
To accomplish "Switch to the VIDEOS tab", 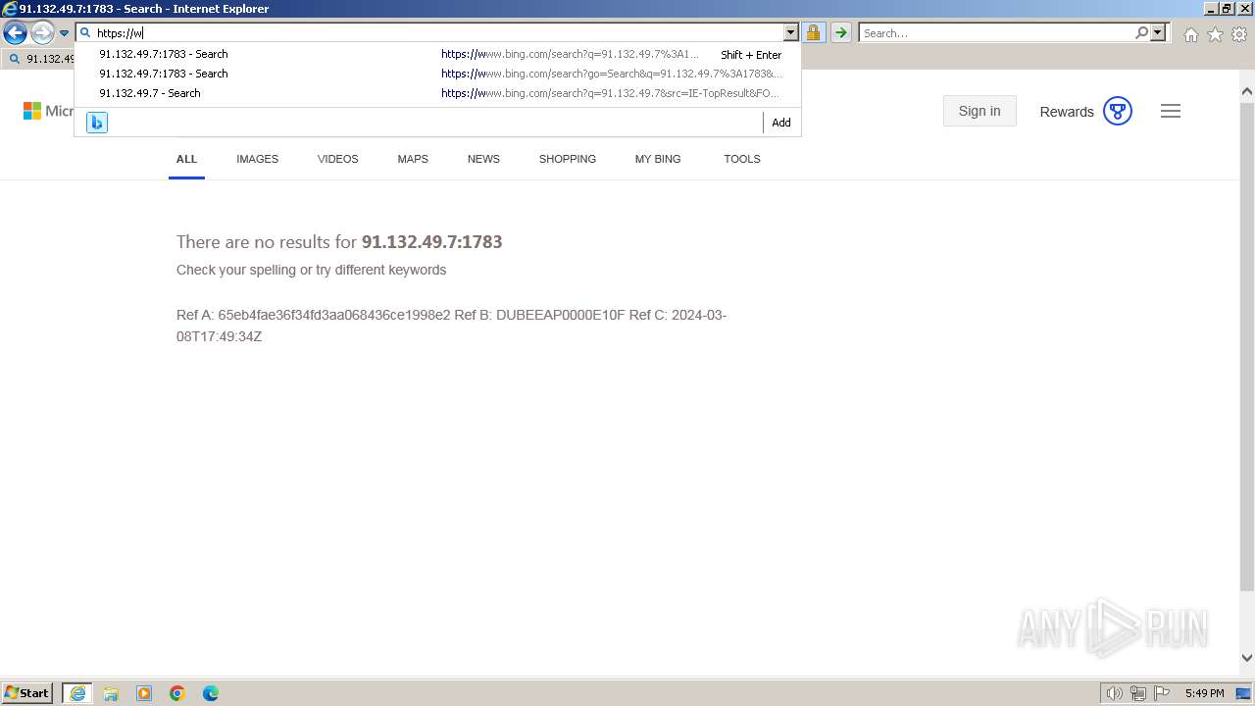I will tap(337, 159).
